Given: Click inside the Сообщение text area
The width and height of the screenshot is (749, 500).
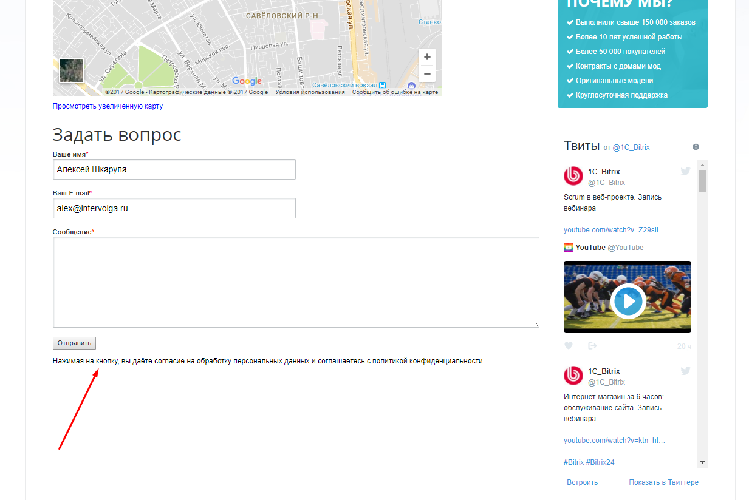Looking at the screenshot, I should 296,282.
